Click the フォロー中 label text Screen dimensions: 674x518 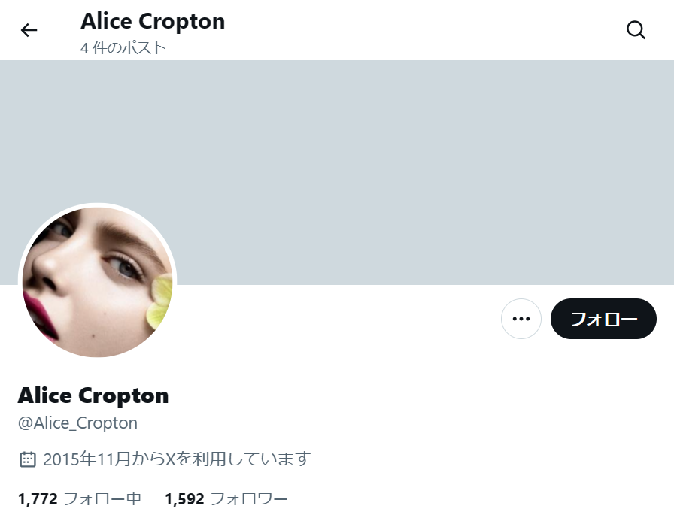click(x=103, y=499)
